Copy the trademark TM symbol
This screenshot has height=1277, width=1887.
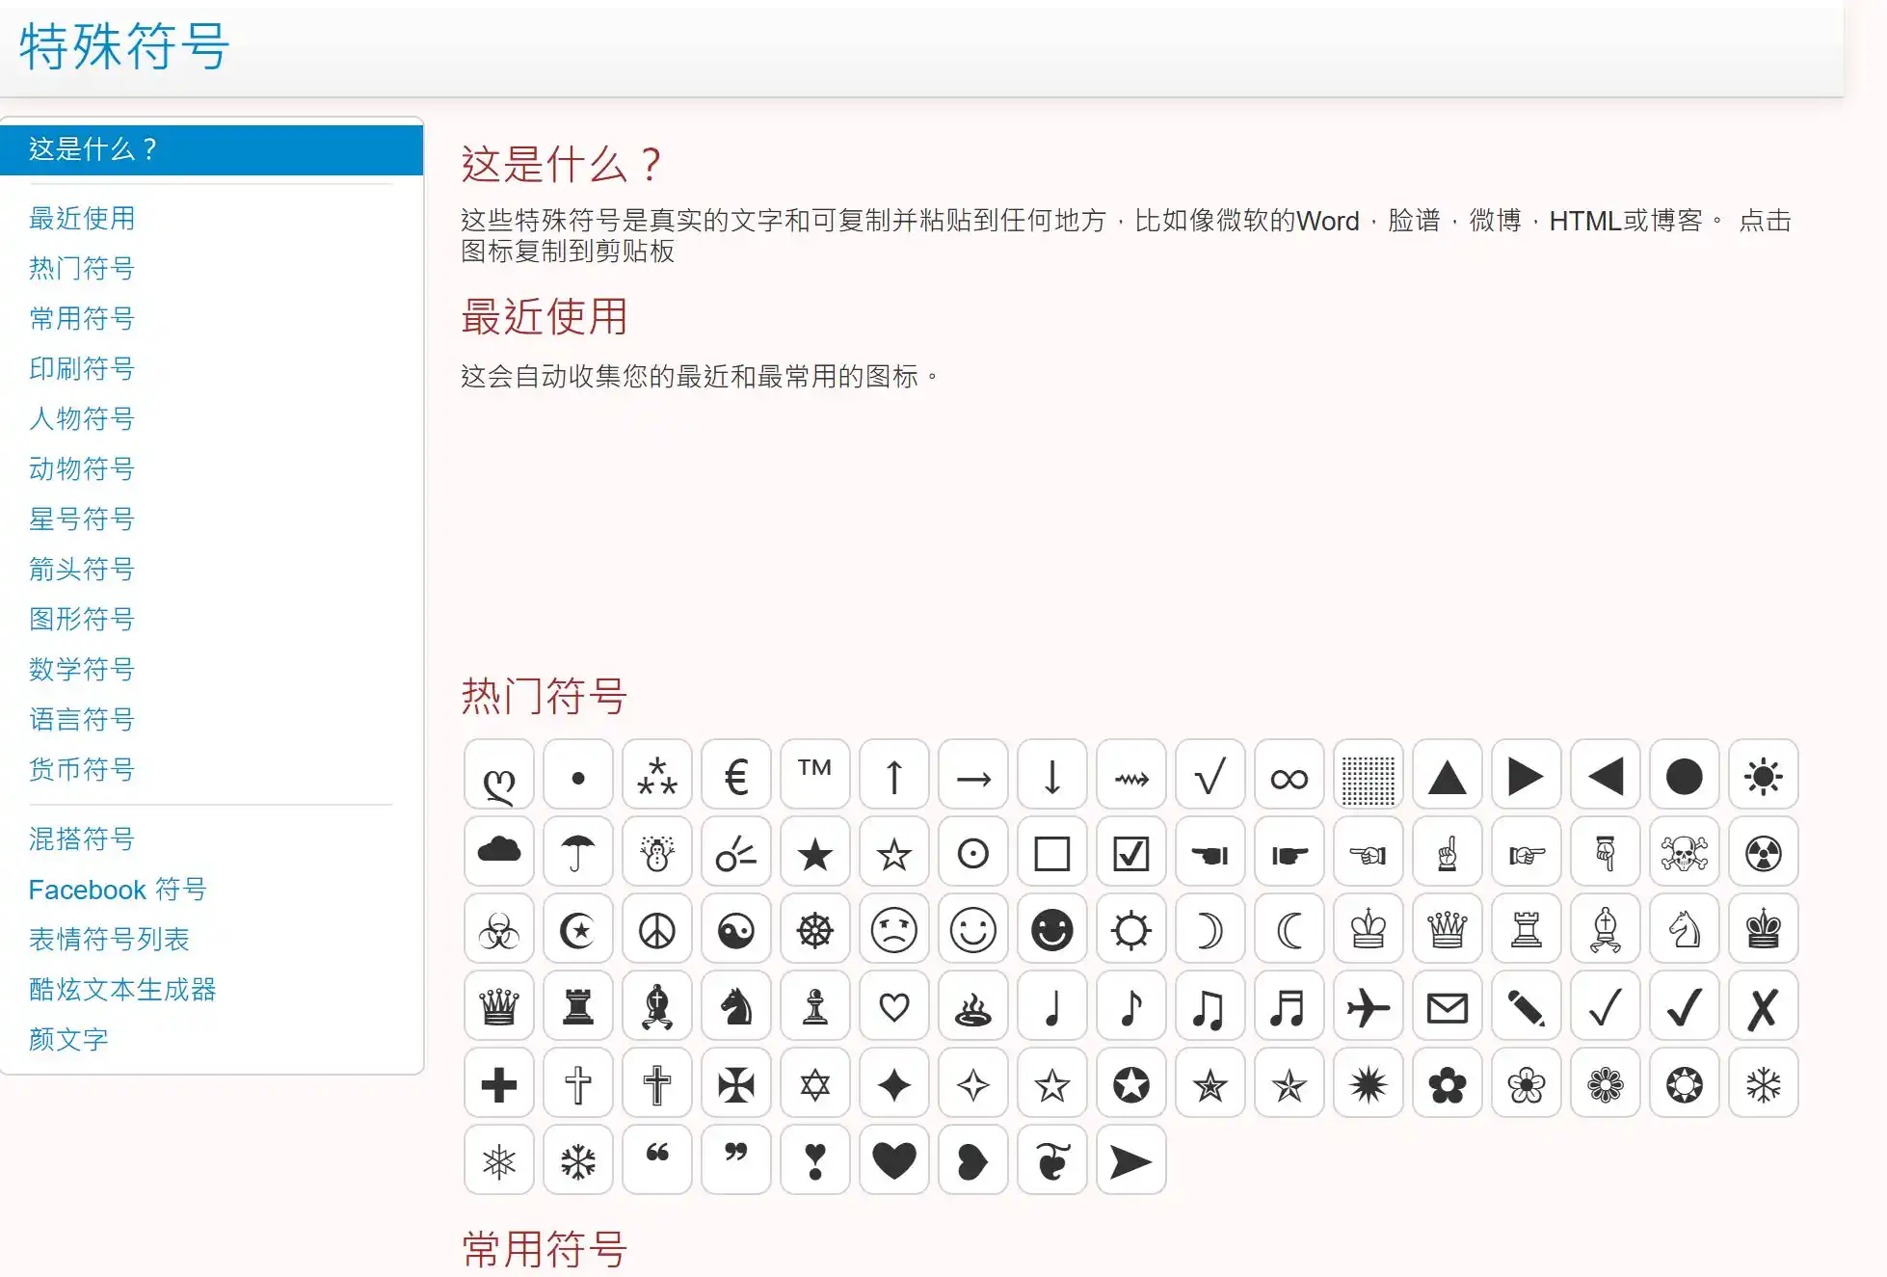(x=815, y=775)
